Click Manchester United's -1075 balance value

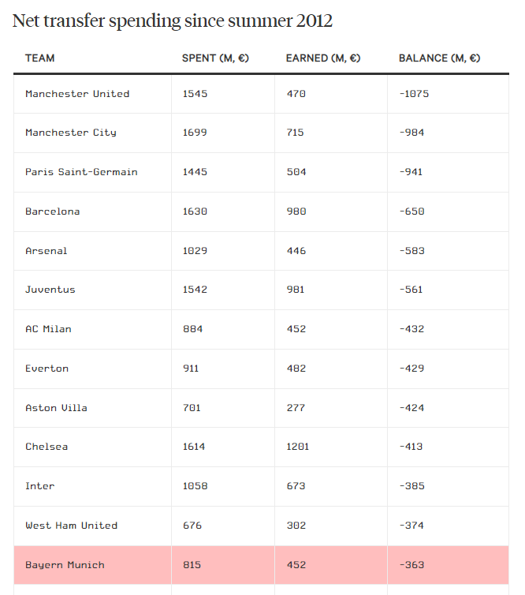(414, 94)
